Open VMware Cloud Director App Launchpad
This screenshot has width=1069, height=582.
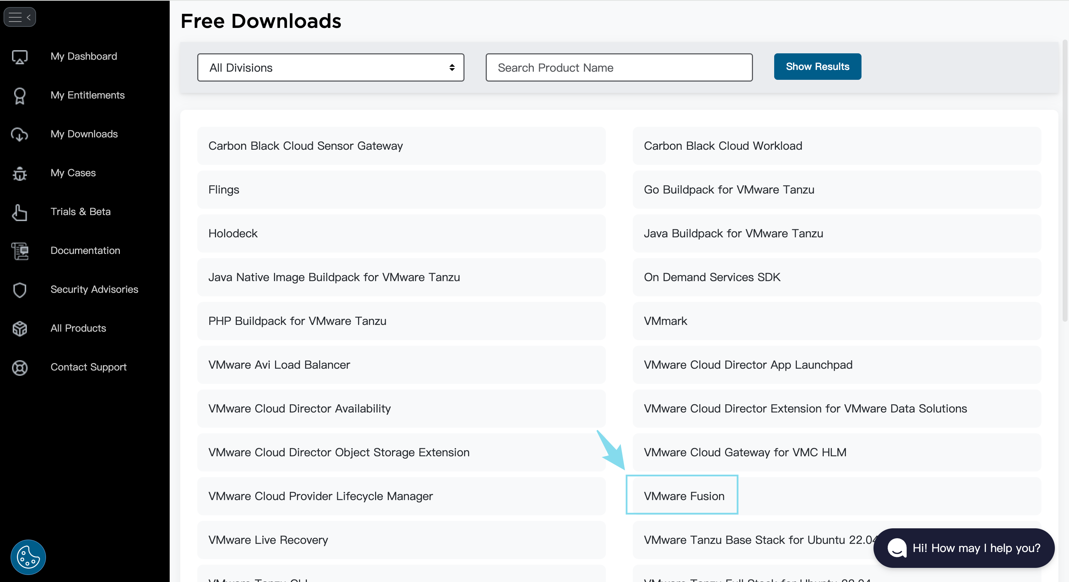click(x=837, y=365)
